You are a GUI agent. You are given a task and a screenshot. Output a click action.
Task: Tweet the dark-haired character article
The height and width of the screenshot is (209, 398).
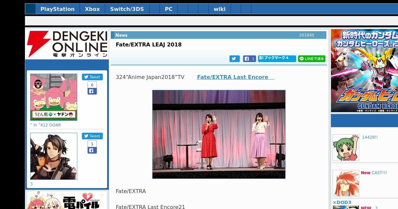point(92,136)
